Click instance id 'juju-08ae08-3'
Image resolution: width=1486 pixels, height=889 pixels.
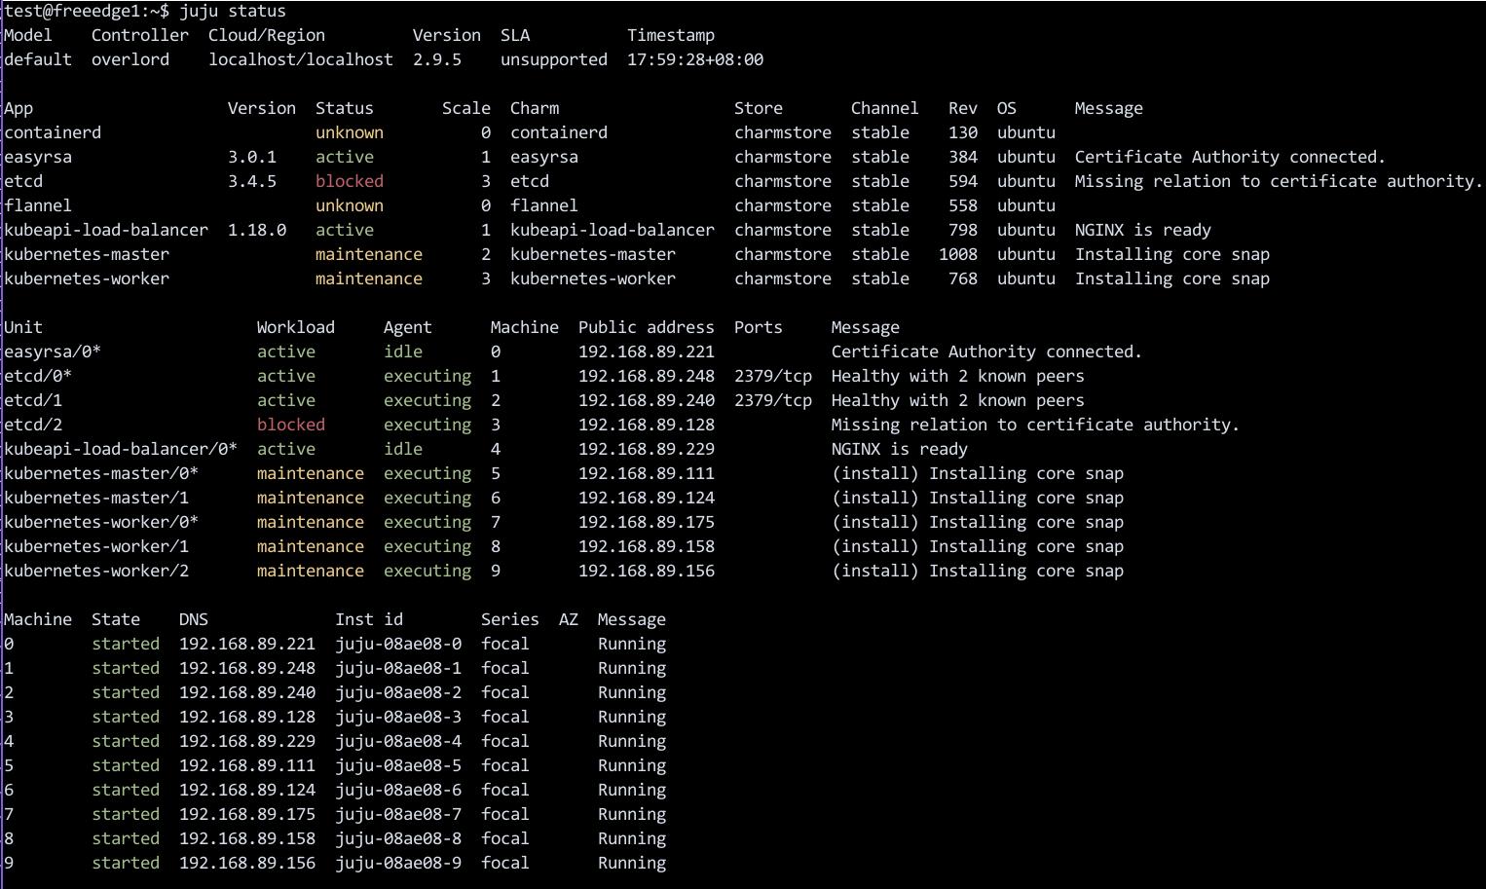pyautogui.click(x=398, y=717)
